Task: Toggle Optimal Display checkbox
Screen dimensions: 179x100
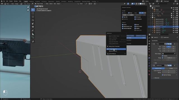Action: [162, 75]
